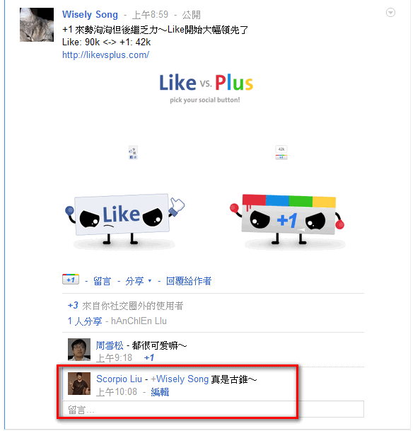The image size is (420, 431).
Task: Click 編輯 to edit Scorpio Liu's comment
Action: pyautogui.click(x=160, y=391)
